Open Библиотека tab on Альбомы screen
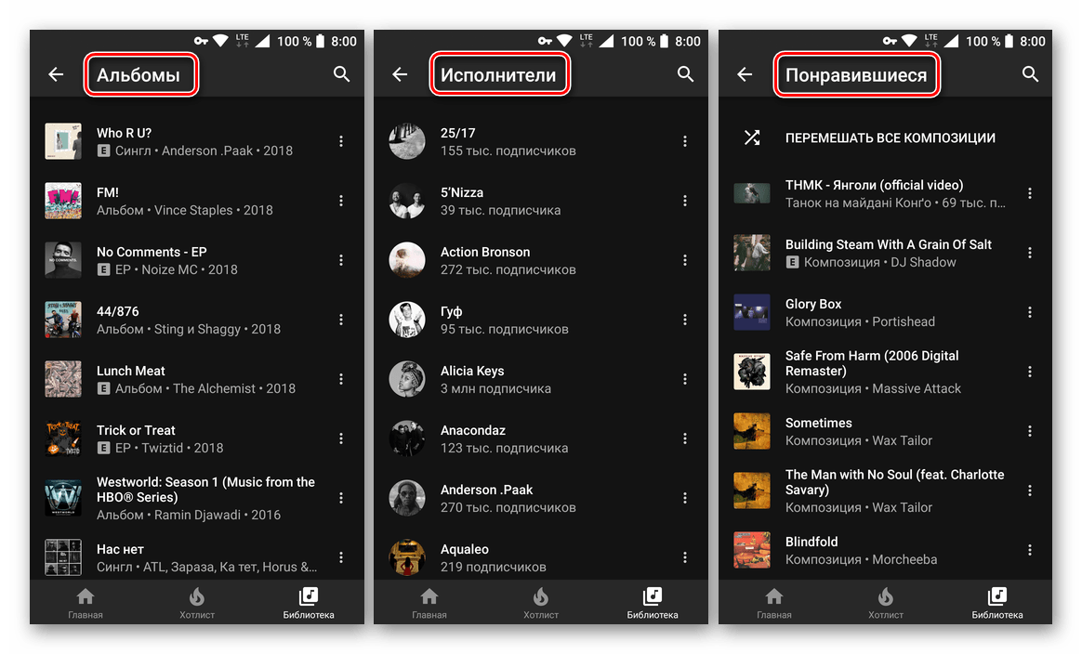1082x654 pixels. coord(309,603)
